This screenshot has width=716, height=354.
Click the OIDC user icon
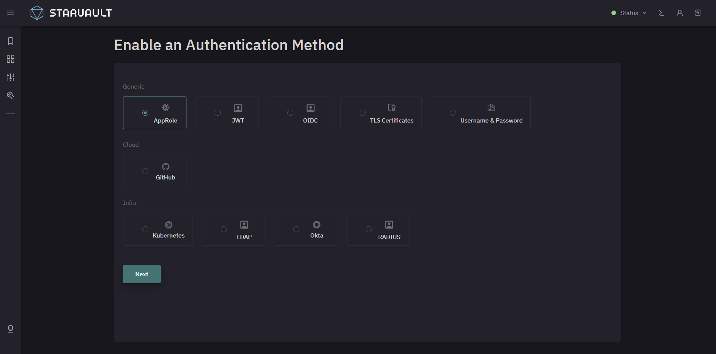tap(311, 108)
